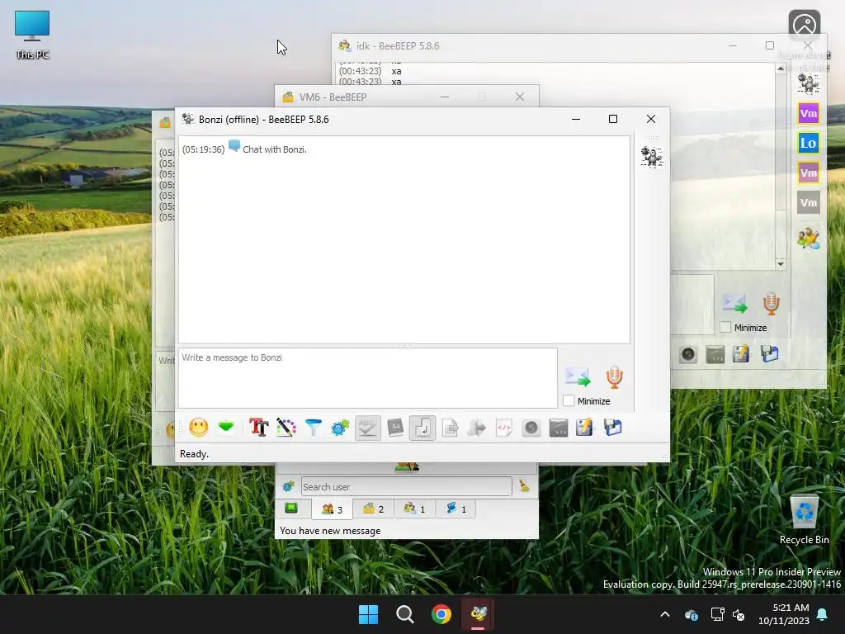Edit group members icon in idk window
Screen dimensions: 845x634
[809, 238]
